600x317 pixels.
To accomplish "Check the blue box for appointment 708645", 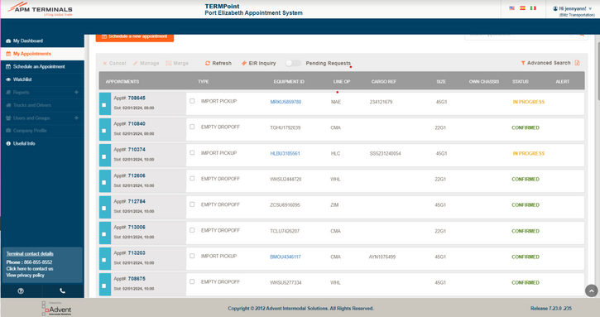I will click(x=103, y=105).
